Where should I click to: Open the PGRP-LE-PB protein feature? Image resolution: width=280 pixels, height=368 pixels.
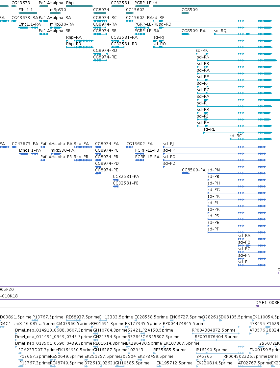coord(140,154)
